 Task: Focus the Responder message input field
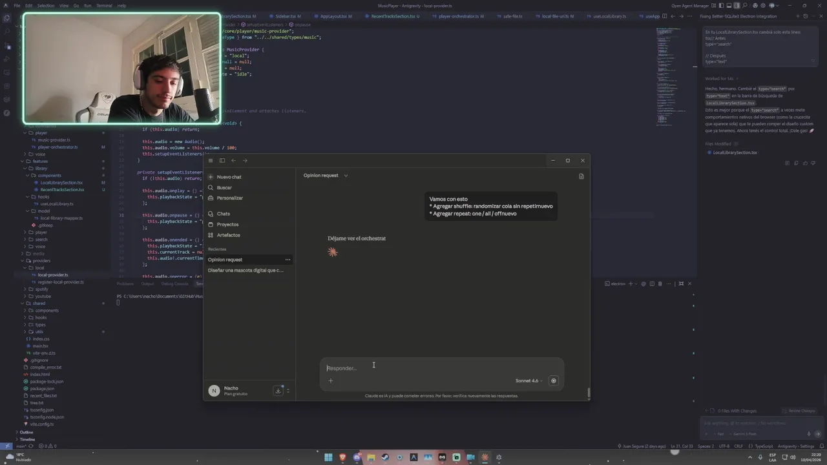click(442, 368)
